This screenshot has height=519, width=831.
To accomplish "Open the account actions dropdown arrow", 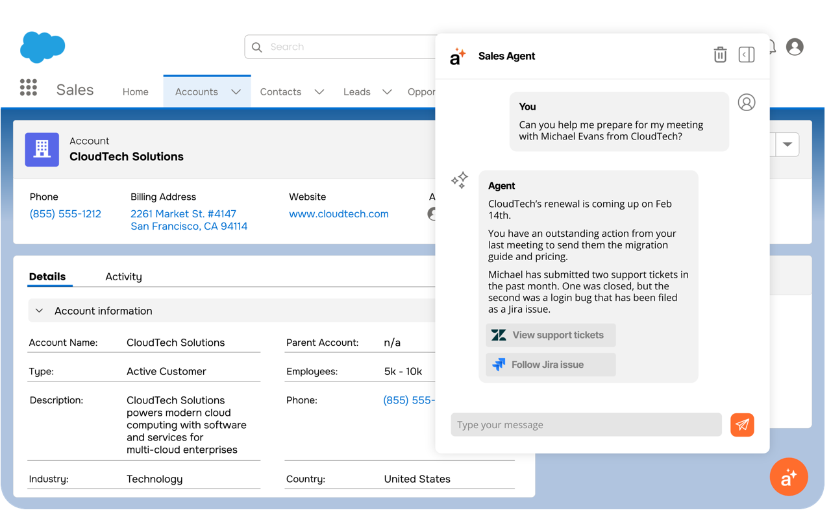I will click(x=788, y=145).
